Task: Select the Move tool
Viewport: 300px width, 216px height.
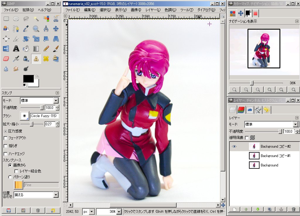Action: tap(56, 29)
